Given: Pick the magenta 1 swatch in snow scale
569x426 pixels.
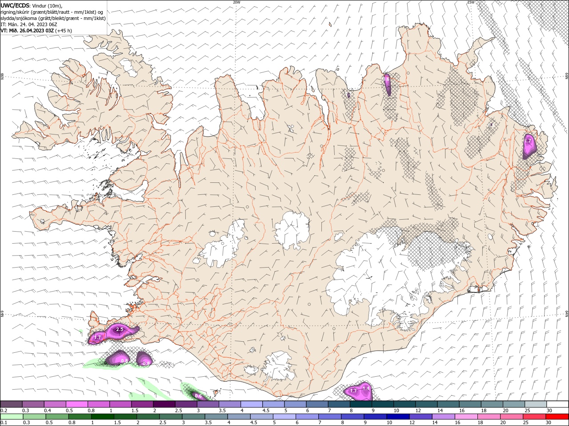Looking at the screenshot, I should 120,404.
